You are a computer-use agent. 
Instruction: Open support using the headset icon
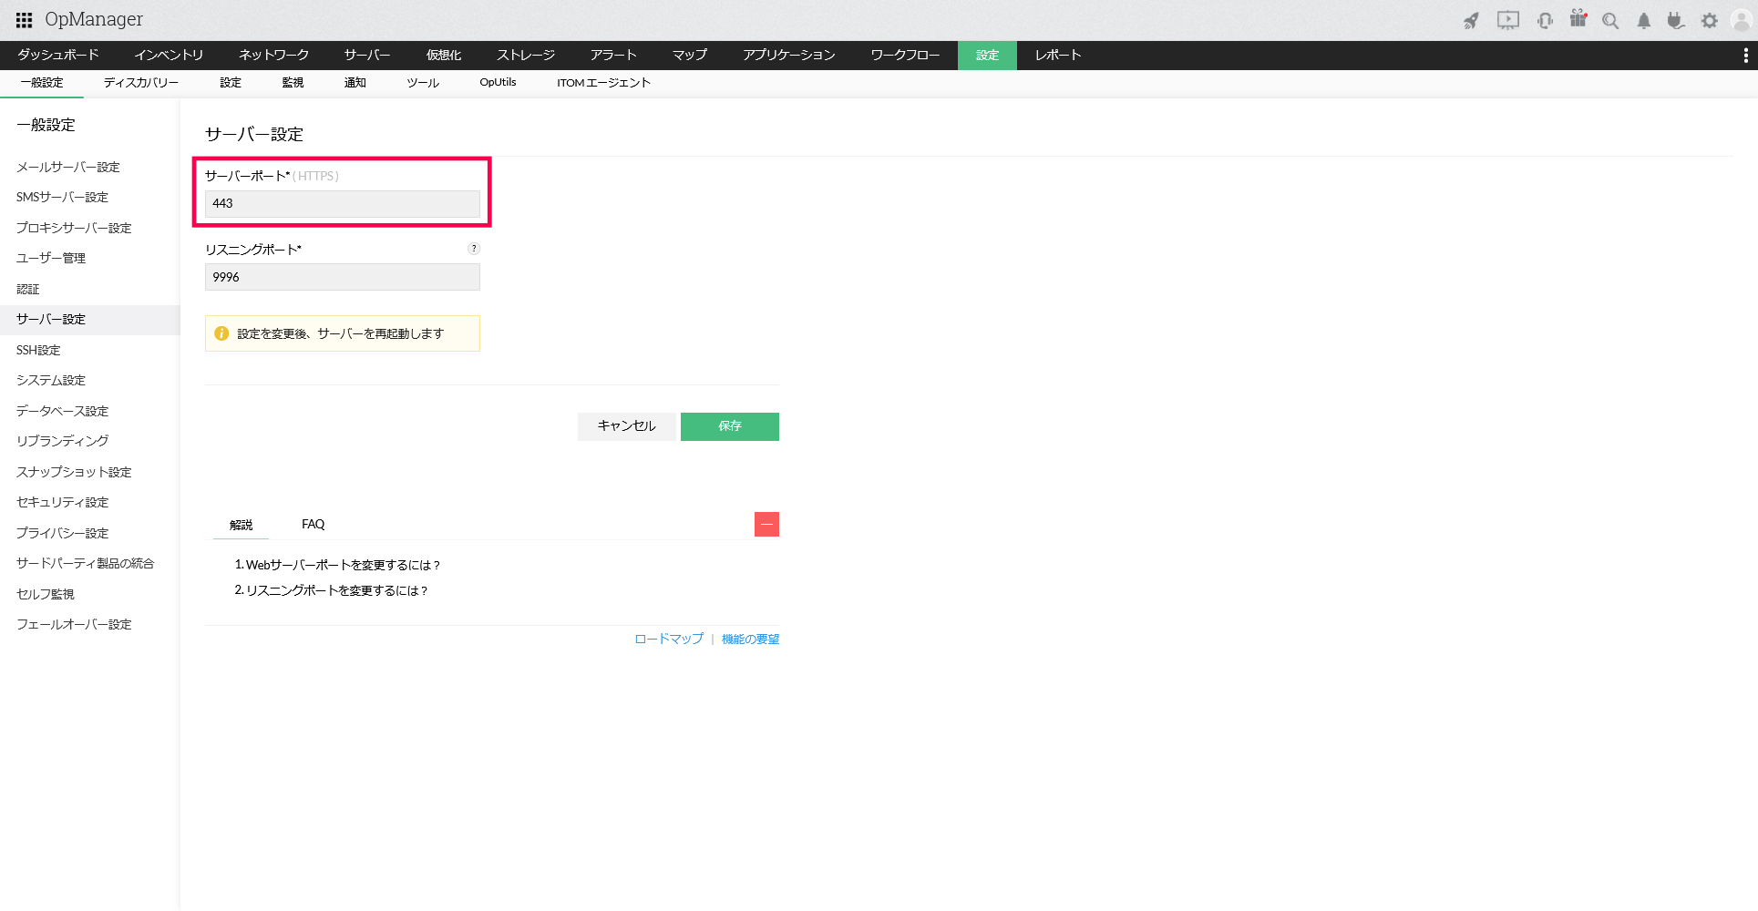(1545, 20)
